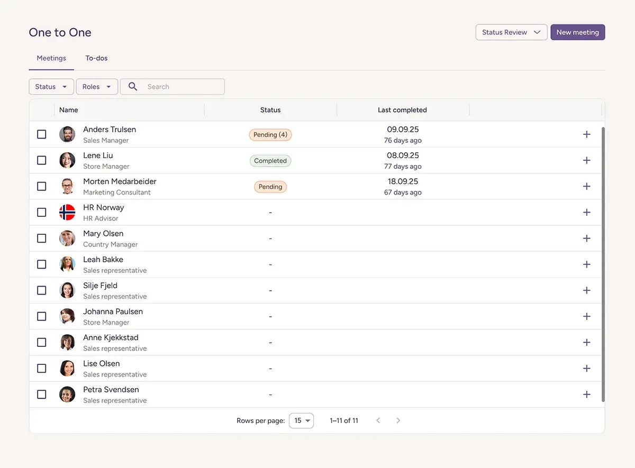Image resolution: width=635 pixels, height=468 pixels.
Task: Click the search magnifier icon
Action: coord(133,87)
